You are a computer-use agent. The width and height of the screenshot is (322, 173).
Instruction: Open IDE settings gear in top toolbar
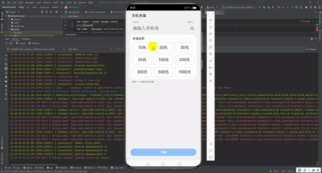pyautogui.click(x=315, y=7)
